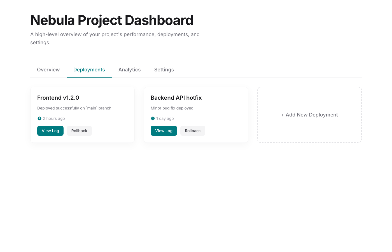Select the '2 hours ago' timestamp
Screen dimensions: 392x252
tap(54, 118)
